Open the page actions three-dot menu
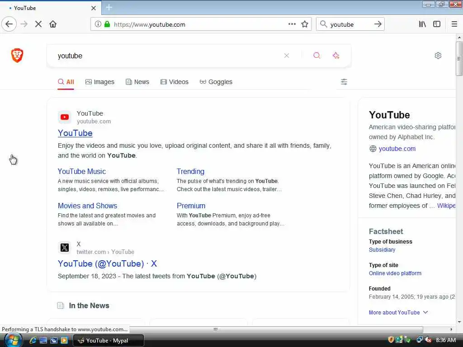Image resolution: width=463 pixels, height=347 pixels. point(292,24)
